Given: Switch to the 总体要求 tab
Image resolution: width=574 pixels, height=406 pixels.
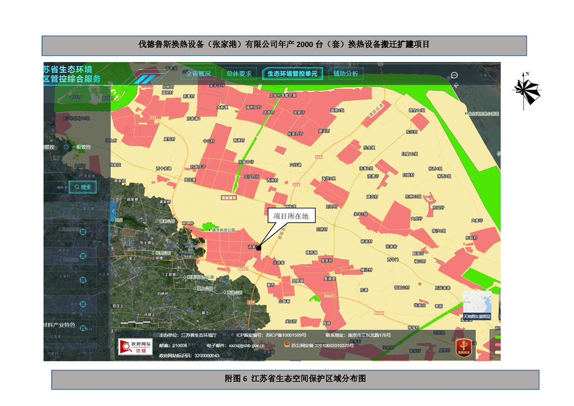Looking at the screenshot, I should point(239,74).
